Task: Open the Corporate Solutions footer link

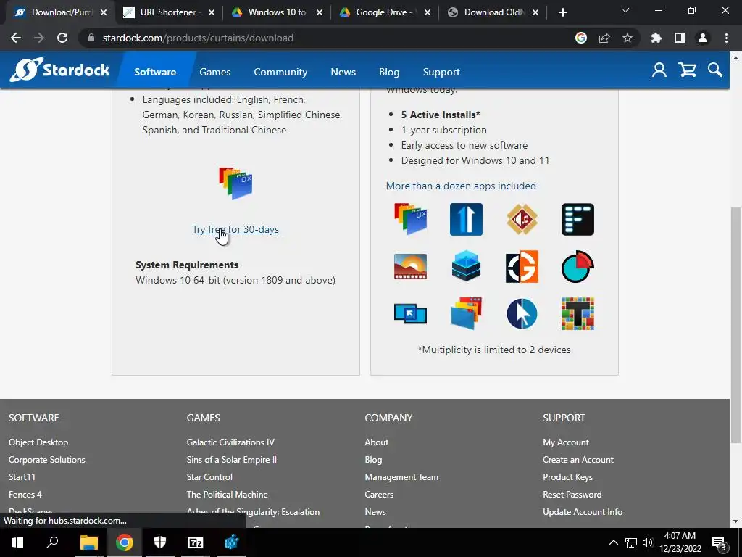Action: coord(47,459)
